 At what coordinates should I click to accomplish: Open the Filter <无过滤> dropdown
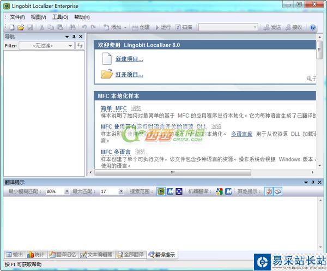click(46, 45)
